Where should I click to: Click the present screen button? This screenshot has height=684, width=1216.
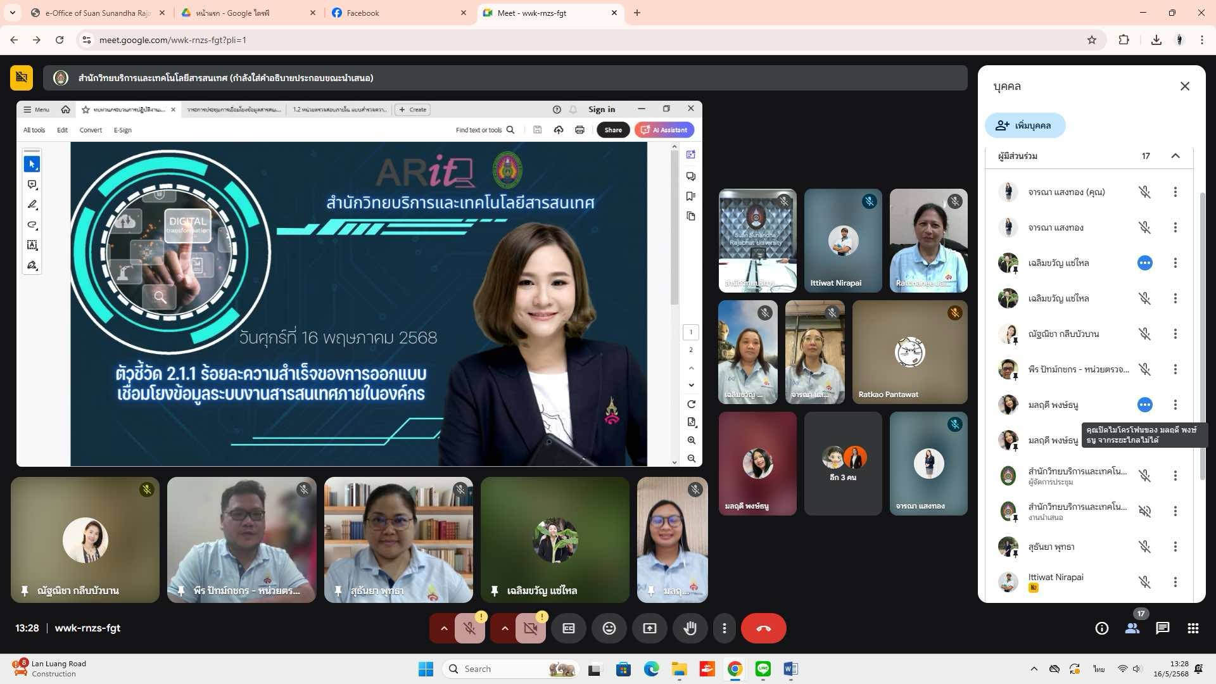click(650, 628)
